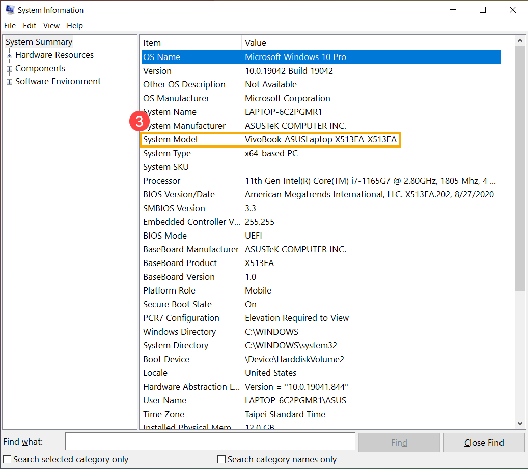Enable Search selected category only checkbox

click(8, 459)
